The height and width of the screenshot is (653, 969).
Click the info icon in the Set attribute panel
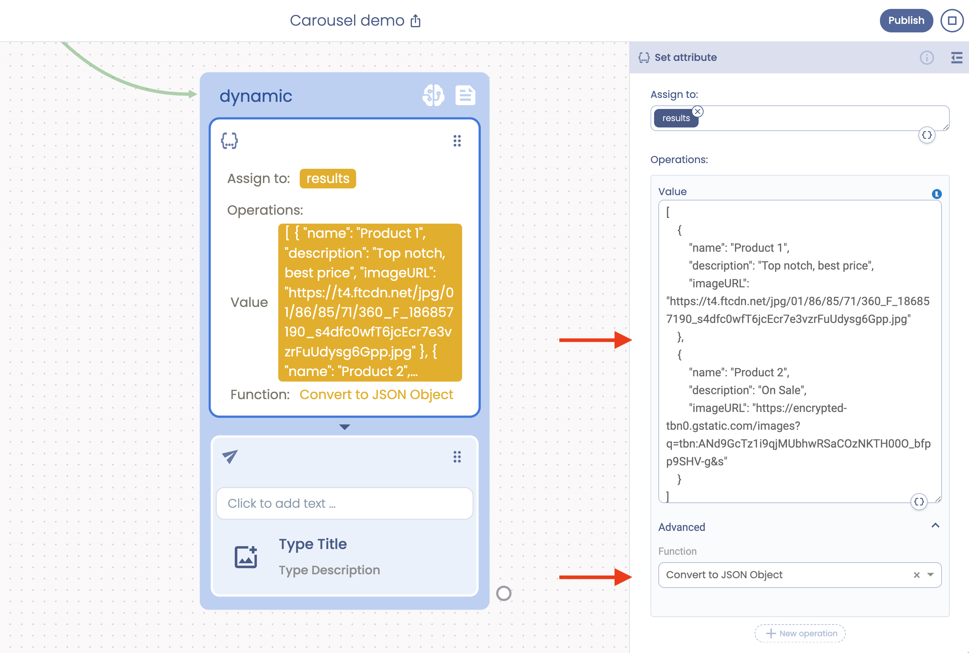(x=927, y=58)
